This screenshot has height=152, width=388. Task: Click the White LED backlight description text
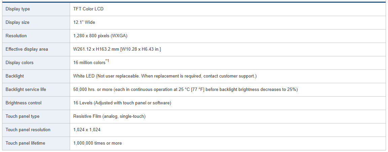pyautogui.click(x=165, y=76)
